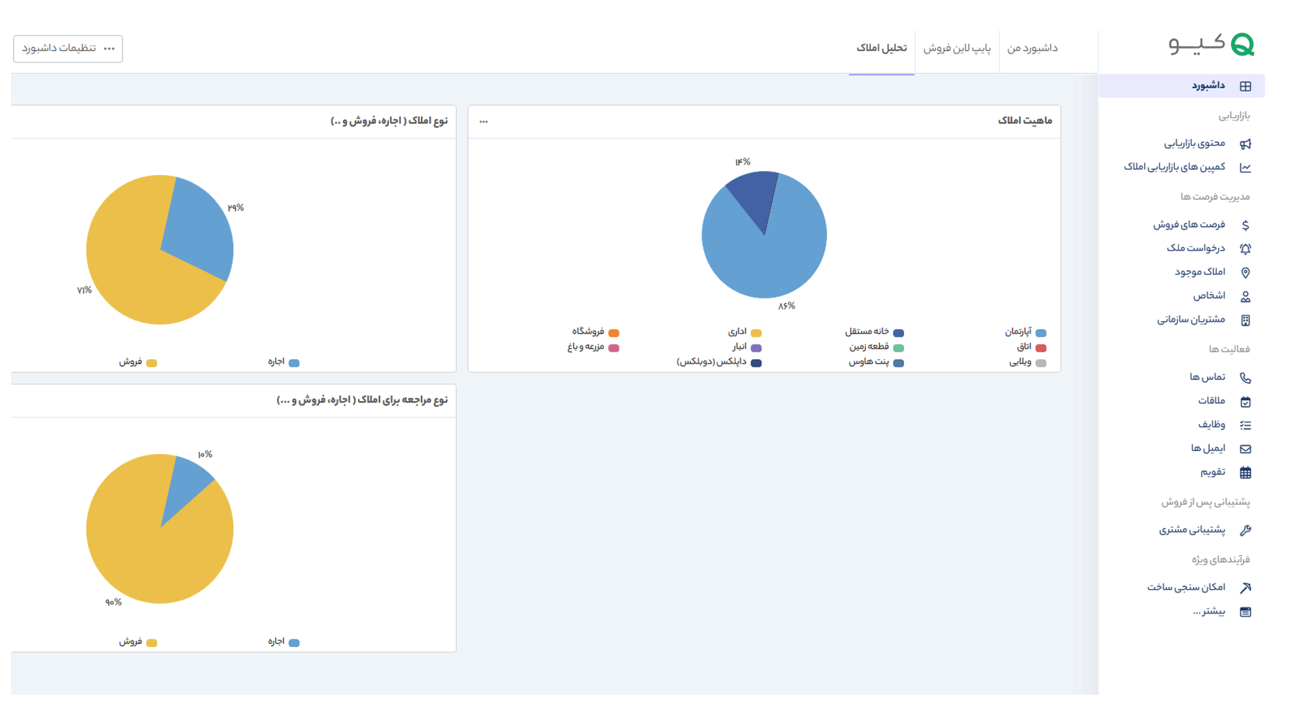Open calendar via the calendar grid icon
This screenshot has width=1291, height=712.
(1245, 473)
